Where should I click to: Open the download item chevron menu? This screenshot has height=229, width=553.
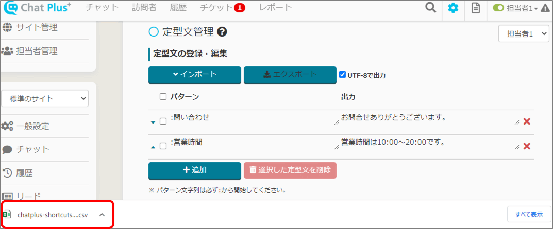(102, 215)
